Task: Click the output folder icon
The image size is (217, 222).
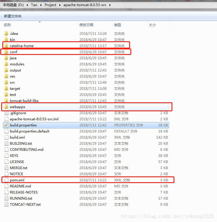Action: (6, 70)
